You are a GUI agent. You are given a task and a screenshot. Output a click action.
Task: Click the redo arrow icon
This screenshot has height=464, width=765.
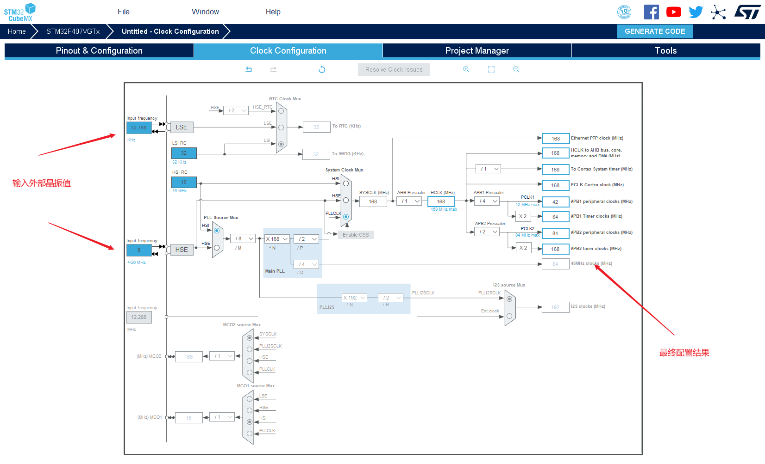coord(274,69)
